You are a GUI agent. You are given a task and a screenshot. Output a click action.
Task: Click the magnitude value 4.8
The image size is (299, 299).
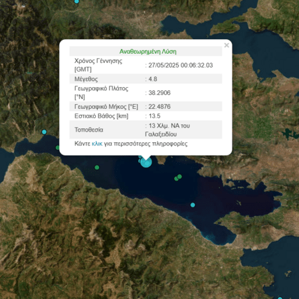[x=153, y=79]
